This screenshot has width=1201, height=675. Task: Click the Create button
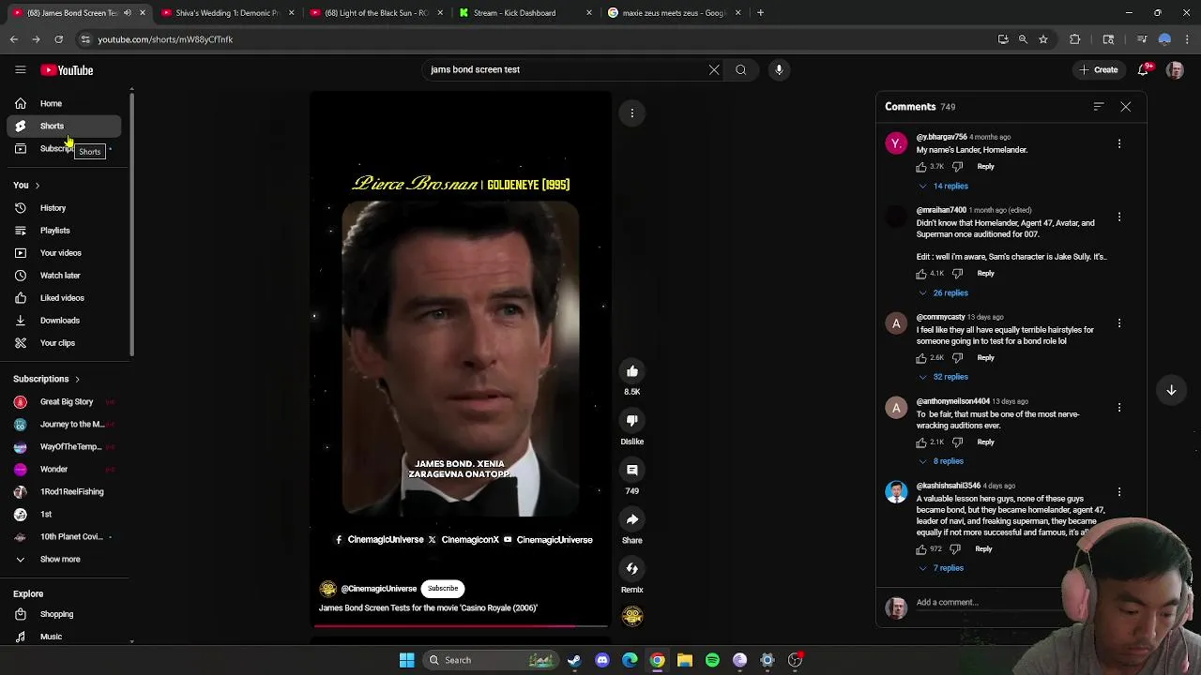pyautogui.click(x=1099, y=70)
